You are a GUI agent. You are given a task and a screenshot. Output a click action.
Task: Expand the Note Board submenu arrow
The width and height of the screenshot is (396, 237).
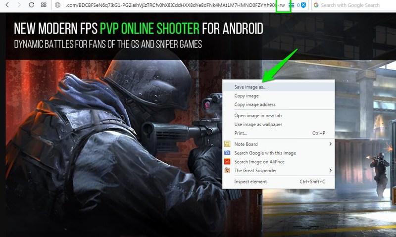tap(330, 144)
